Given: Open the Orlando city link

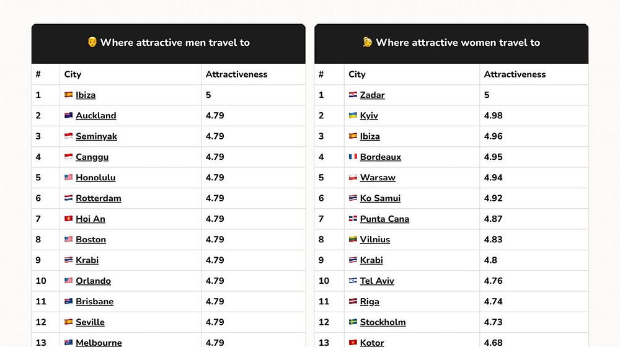Looking at the screenshot, I should 93,281.
